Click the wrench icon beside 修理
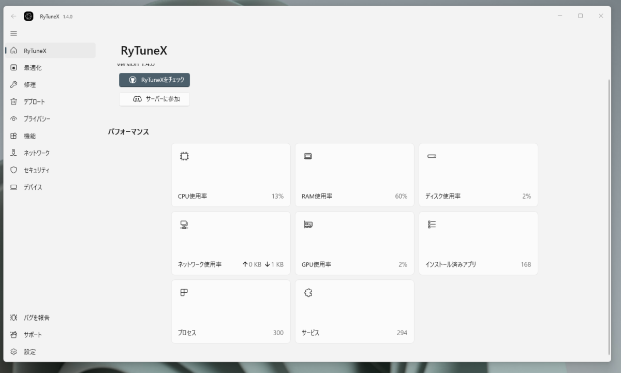 pos(14,85)
